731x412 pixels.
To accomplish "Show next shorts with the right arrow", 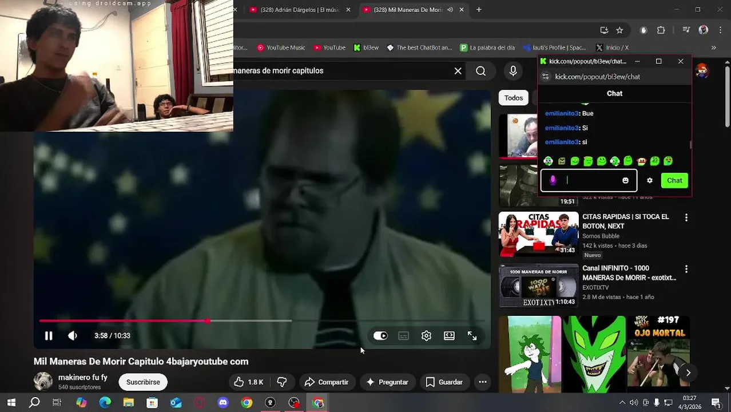I will pos(688,373).
